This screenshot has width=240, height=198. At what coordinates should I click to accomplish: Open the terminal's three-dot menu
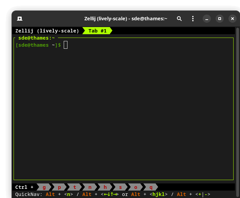point(193,19)
